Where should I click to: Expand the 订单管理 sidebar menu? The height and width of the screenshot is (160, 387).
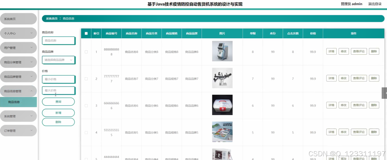[x=18, y=131]
